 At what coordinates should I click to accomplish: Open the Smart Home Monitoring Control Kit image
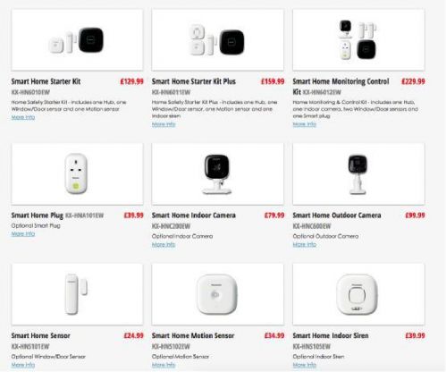pyautogui.click(x=358, y=40)
